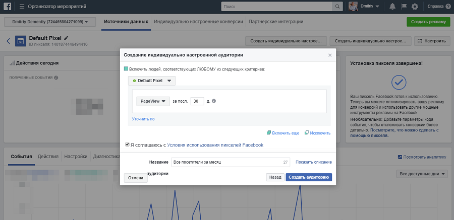
Task: Open the PageView event dropdown
Action: pos(153,101)
